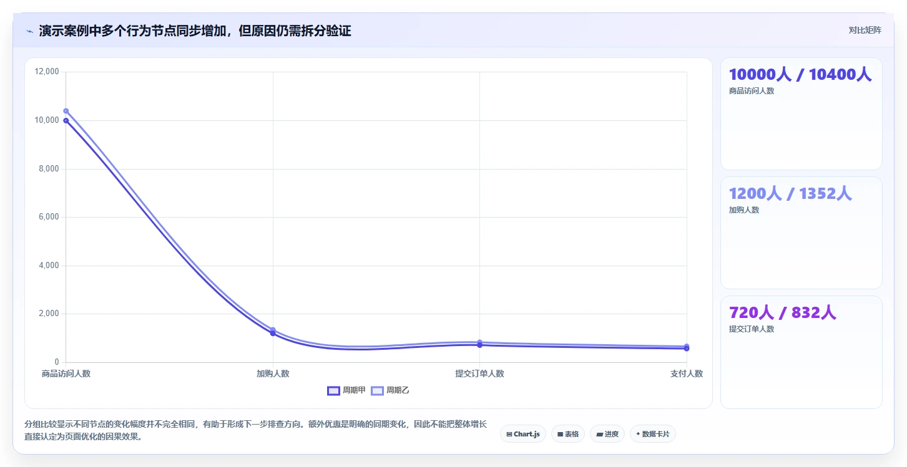Screen dimensions: 907x467
Task: Click the 720人 / 832人 card value
Action: pos(782,312)
